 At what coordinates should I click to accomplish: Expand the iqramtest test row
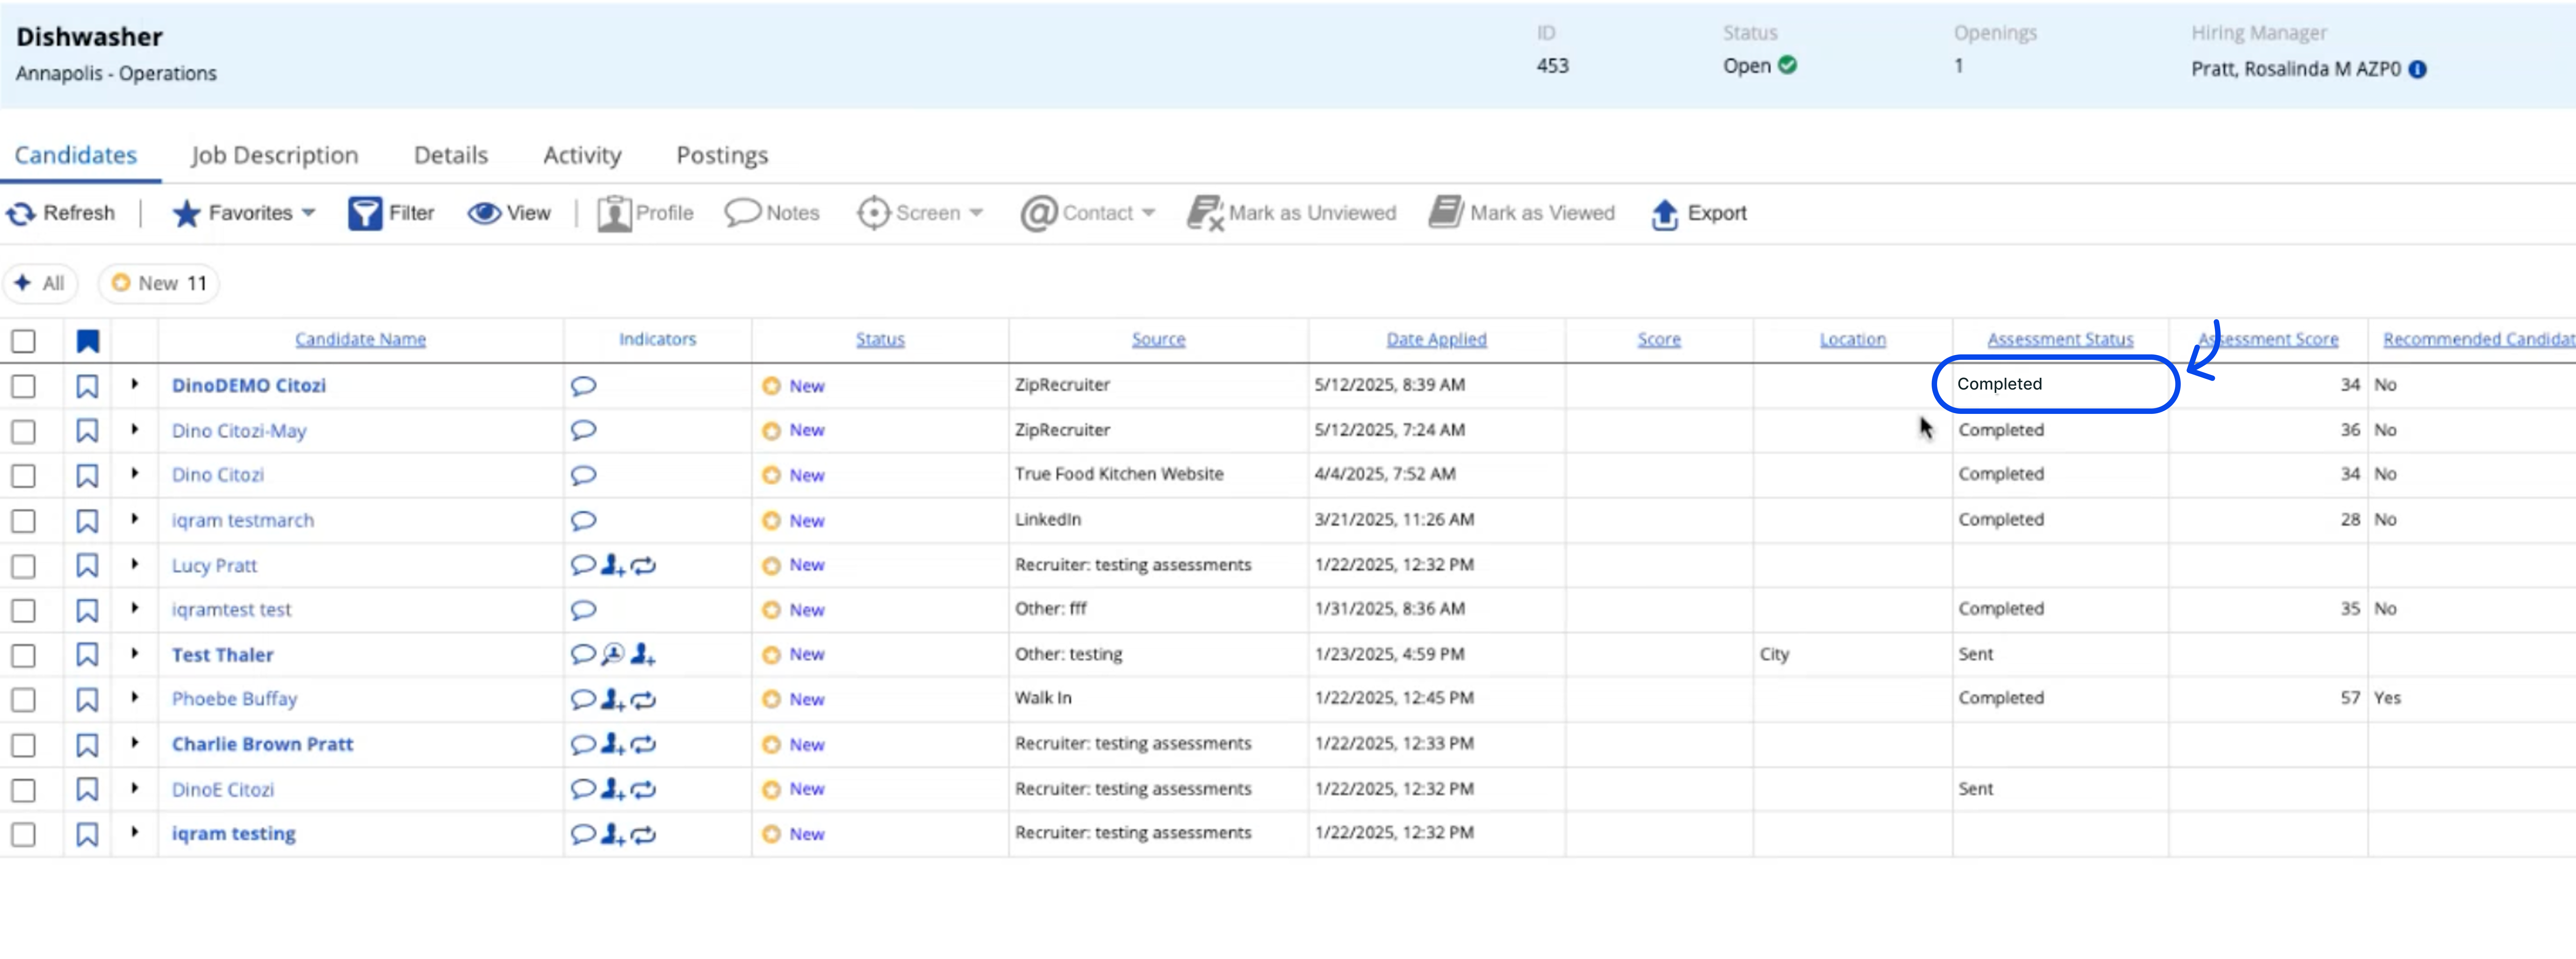click(x=135, y=608)
